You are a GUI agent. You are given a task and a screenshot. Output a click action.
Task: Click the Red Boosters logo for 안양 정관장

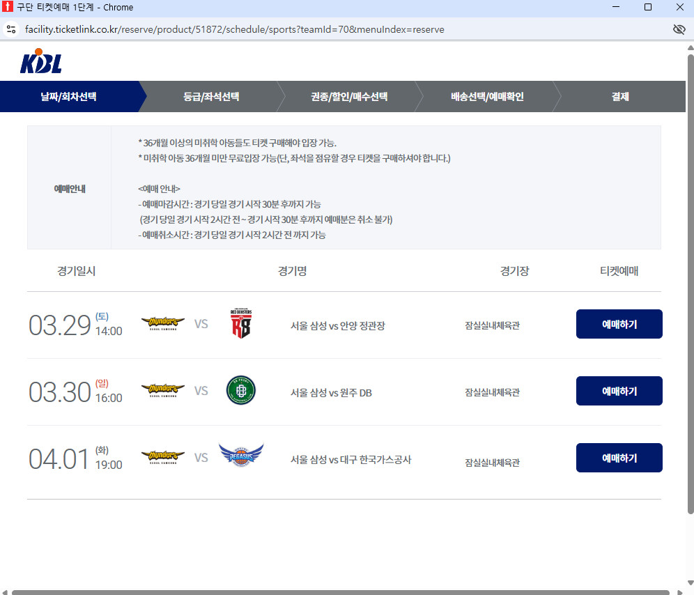coord(240,323)
